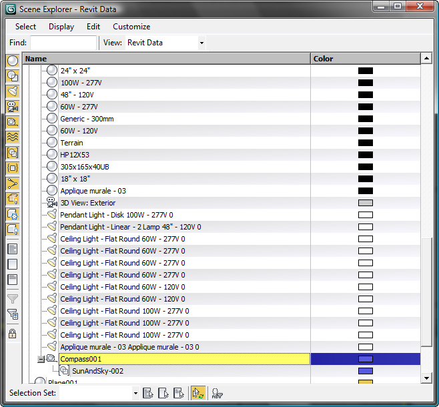
Task: Click the black color swatch for Terrain
Action: click(366, 143)
